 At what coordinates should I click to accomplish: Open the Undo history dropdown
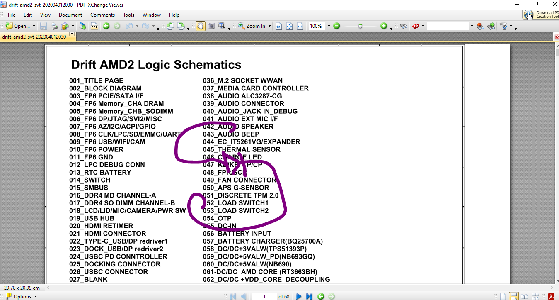(x=136, y=26)
